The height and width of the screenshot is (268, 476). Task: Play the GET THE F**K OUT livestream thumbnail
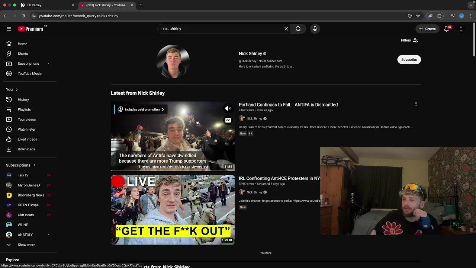pos(173,210)
